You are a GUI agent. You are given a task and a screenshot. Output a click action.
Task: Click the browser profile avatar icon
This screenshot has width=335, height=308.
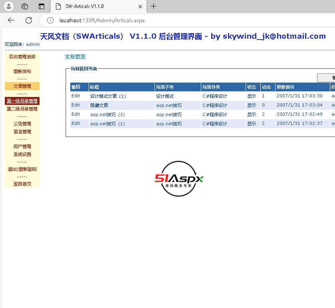pos(9,6)
